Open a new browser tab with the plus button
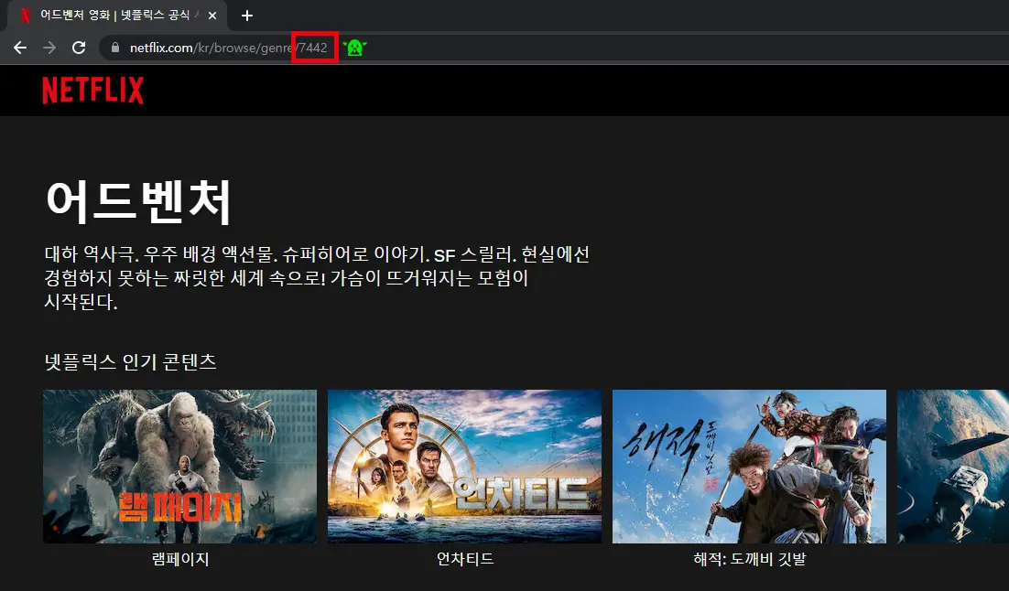 (x=247, y=16)
